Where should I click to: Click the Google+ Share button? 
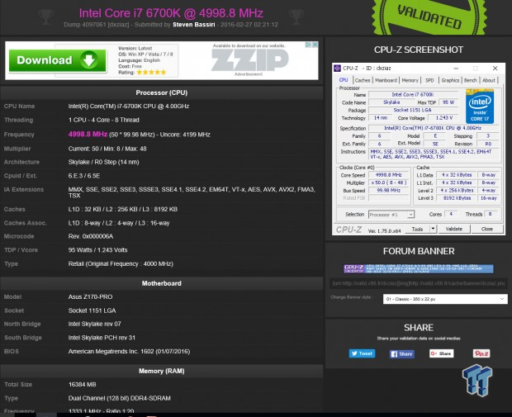point(442,353)
